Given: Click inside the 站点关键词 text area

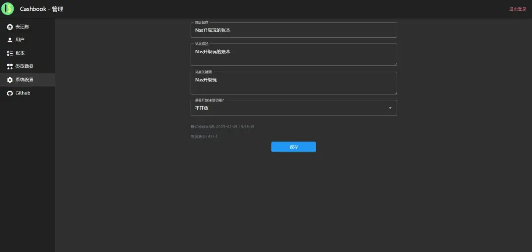Looking at the screenshot, I should tap(293, 84).
